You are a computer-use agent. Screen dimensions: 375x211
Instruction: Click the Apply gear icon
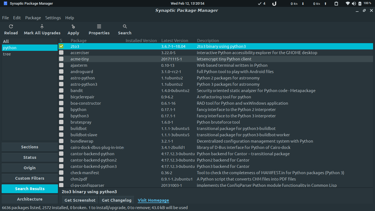73,27
